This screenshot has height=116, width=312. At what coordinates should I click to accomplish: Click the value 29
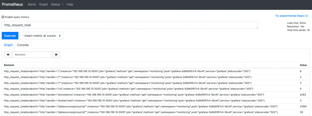pyautogui.click(x=301, y=112)
